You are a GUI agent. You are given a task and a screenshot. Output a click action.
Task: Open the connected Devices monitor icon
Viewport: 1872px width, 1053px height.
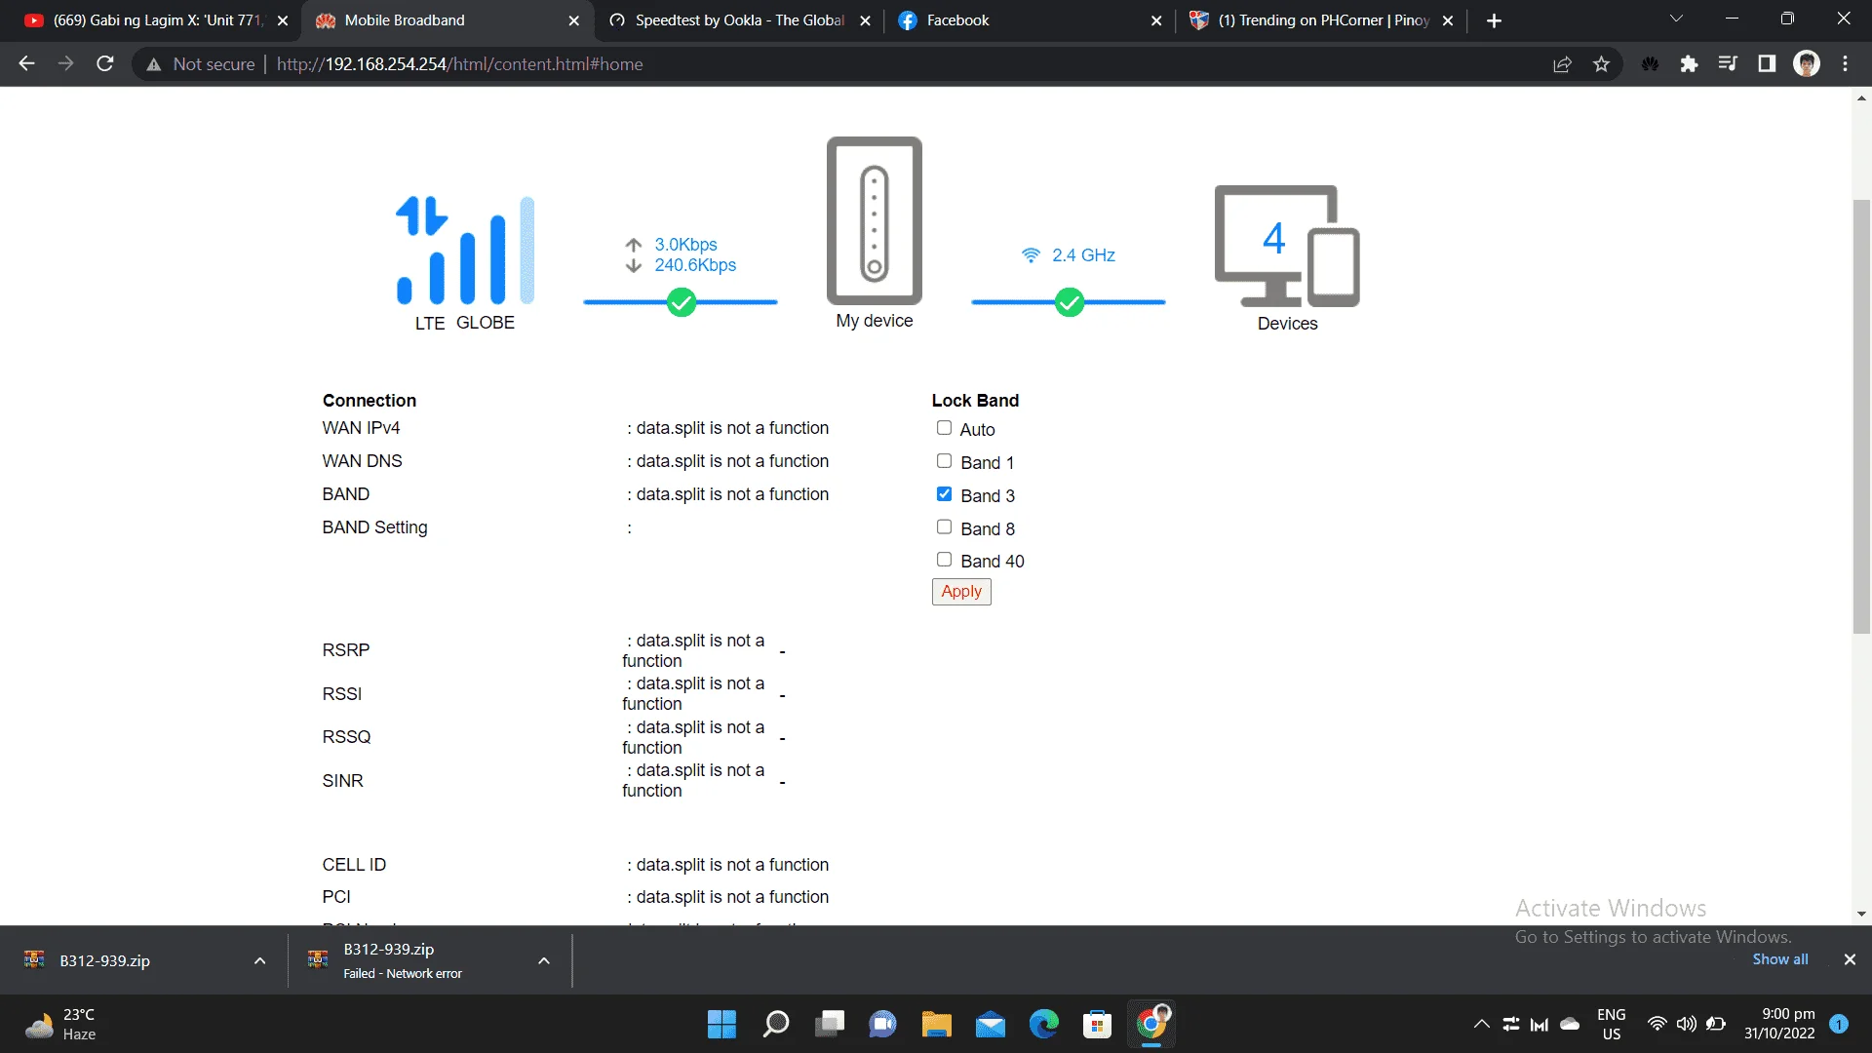(1287, 246)
